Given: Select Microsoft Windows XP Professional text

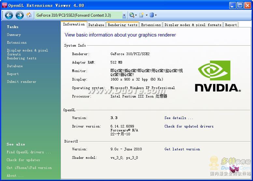Looking at the screenshot, I should click(x=143, y=88).
